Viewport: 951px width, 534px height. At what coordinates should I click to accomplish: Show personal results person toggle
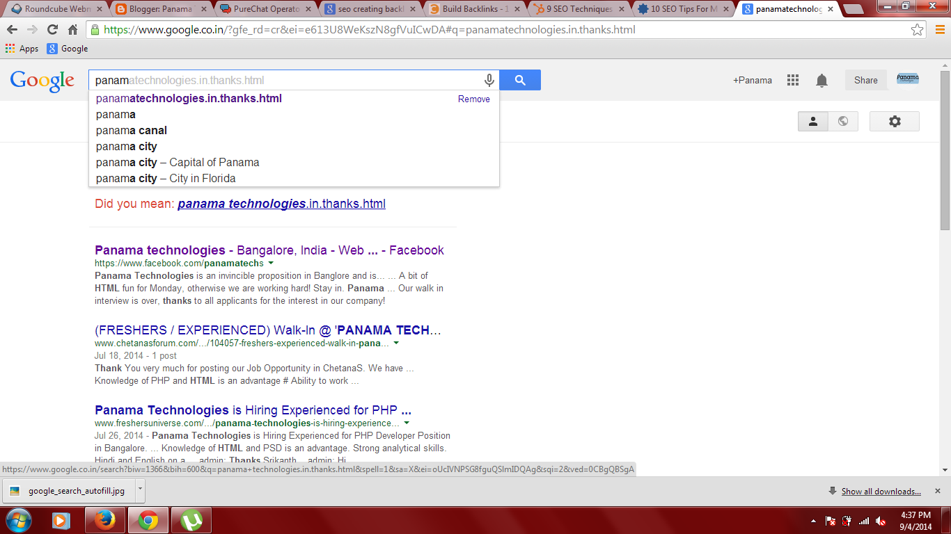[x=812, y=121]
